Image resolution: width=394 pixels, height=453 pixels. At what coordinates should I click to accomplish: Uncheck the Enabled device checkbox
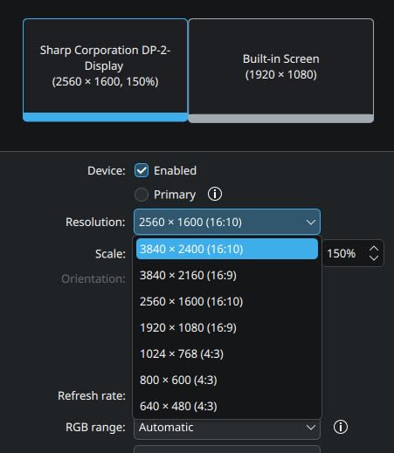pyautogui.click(x=142, y=170)
